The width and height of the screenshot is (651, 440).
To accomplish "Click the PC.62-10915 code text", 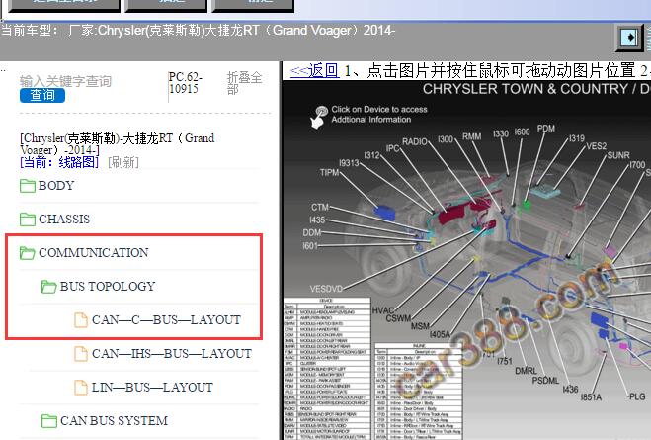I will tap(185, 83).
